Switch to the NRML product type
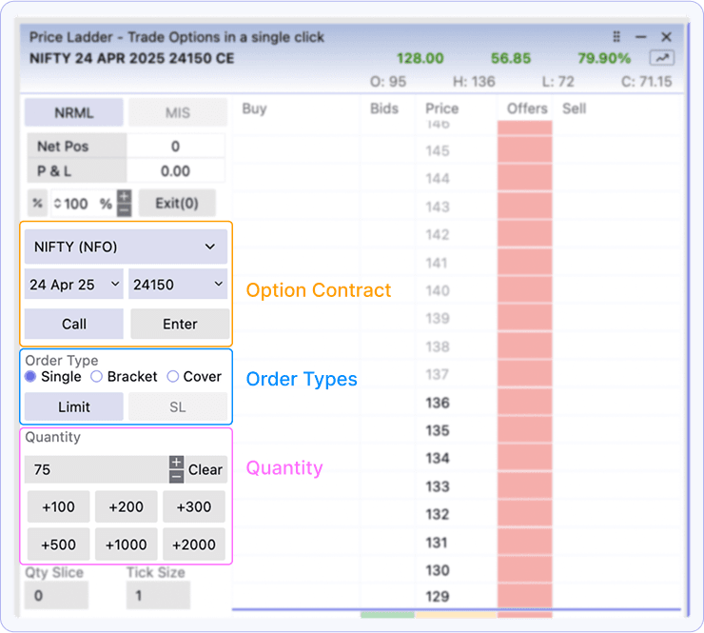The image size is (704, 633). coord(73,112)
